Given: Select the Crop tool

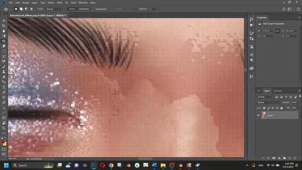Looking at the screenshot, I should [4, 25].
